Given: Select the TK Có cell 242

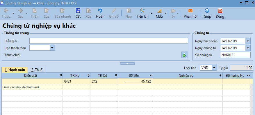Looking at the screenshot, I should tap(104, 81).
